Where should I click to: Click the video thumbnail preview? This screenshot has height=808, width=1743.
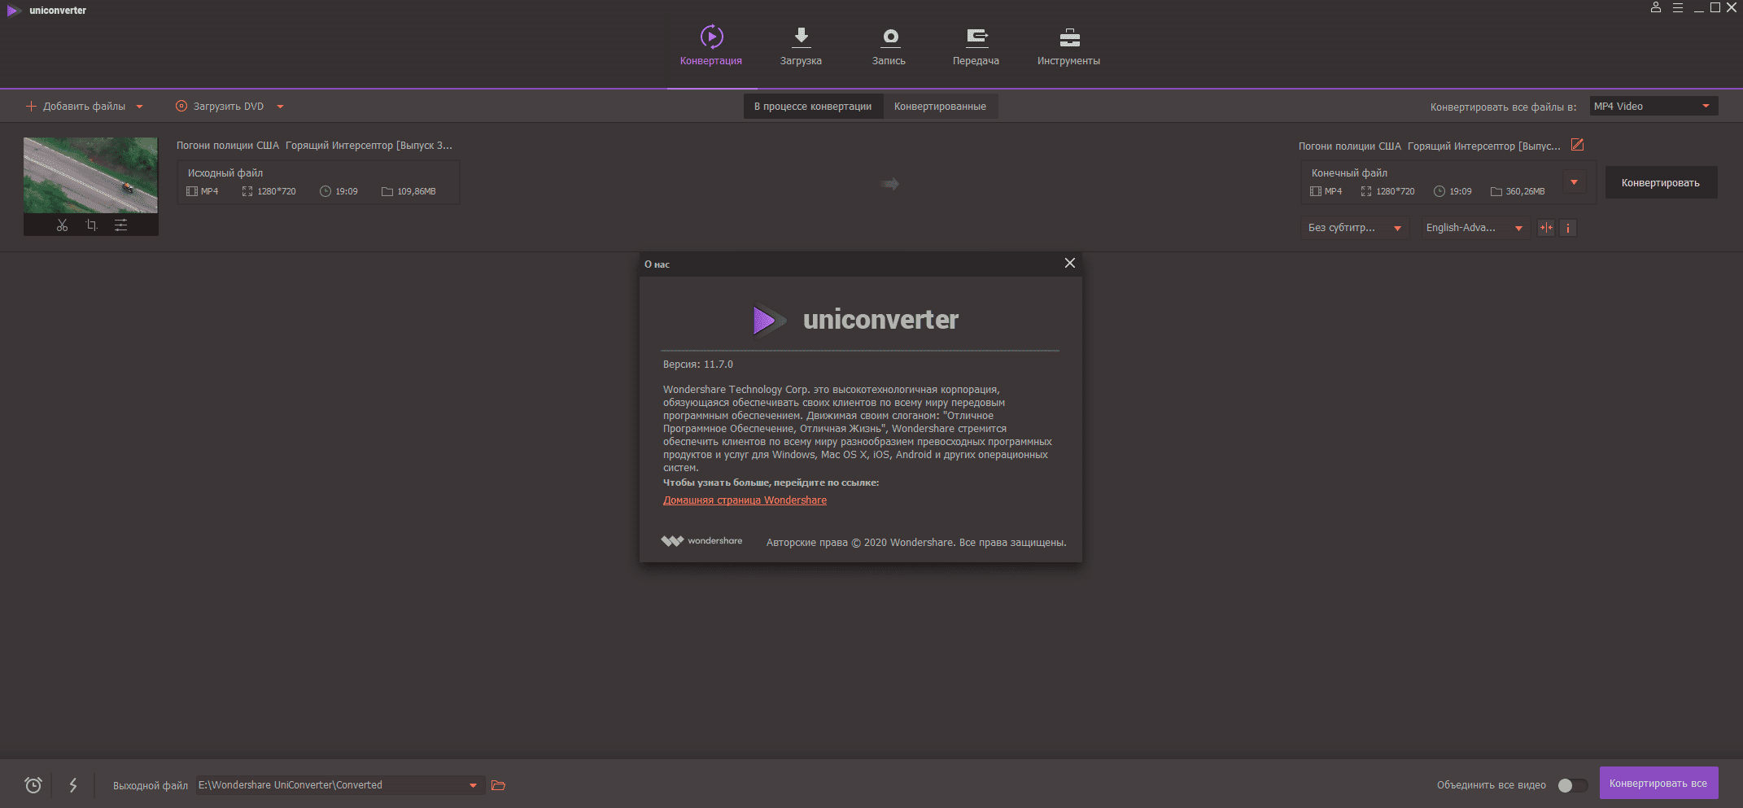(x=90, y=175)
